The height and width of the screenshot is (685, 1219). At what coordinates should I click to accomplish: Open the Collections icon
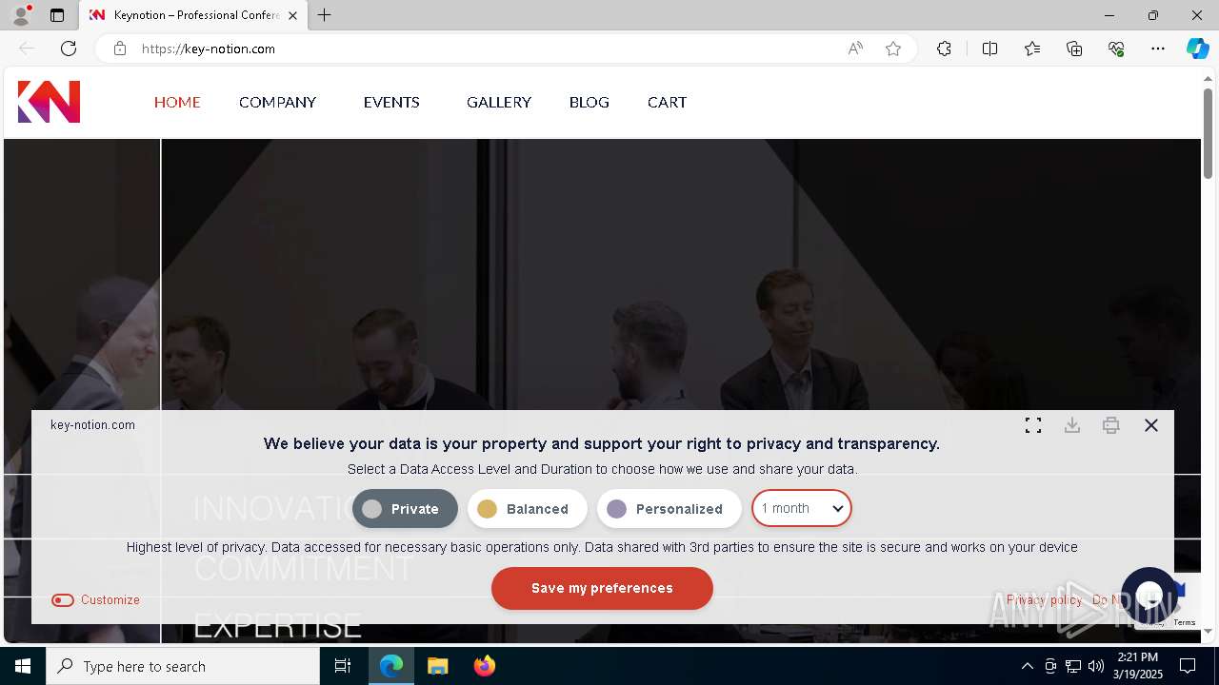tap(1074, 49)
